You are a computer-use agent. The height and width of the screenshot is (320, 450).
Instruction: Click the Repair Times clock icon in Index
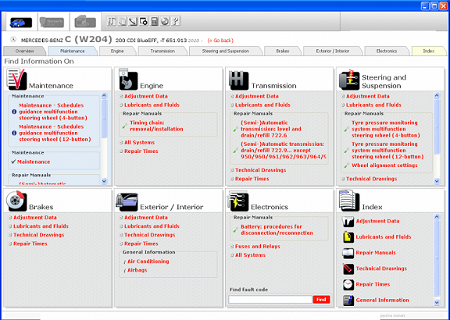pos(348,284)
